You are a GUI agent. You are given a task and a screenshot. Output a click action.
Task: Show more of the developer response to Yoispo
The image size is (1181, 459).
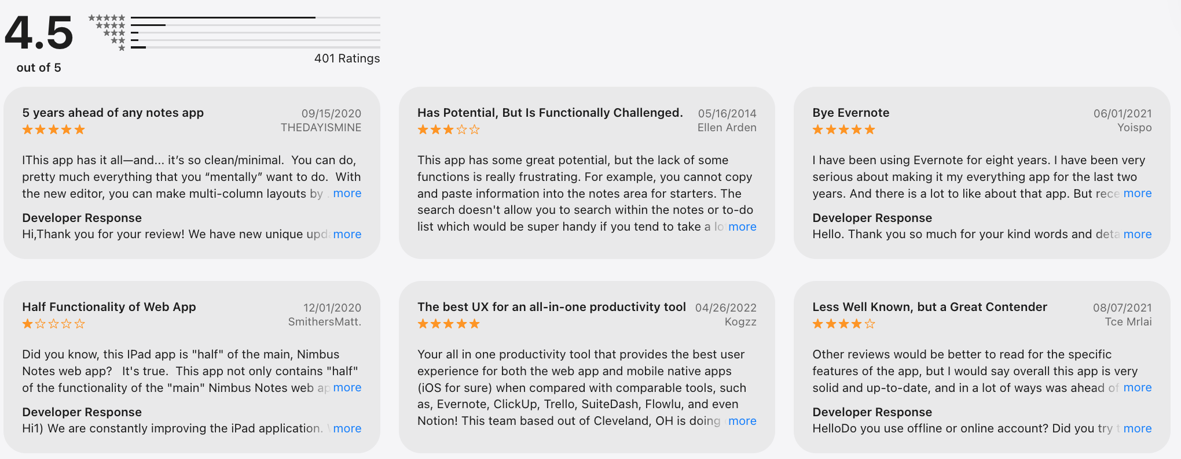[1137, 234]
